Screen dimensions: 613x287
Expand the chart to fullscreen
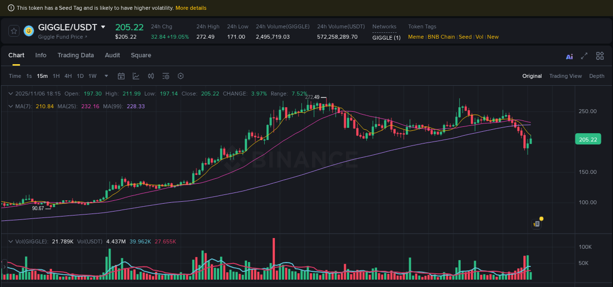(584, 56)
